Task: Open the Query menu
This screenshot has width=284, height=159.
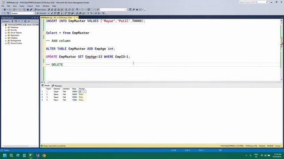Action: pyautogui.click(x=22, y=6)
